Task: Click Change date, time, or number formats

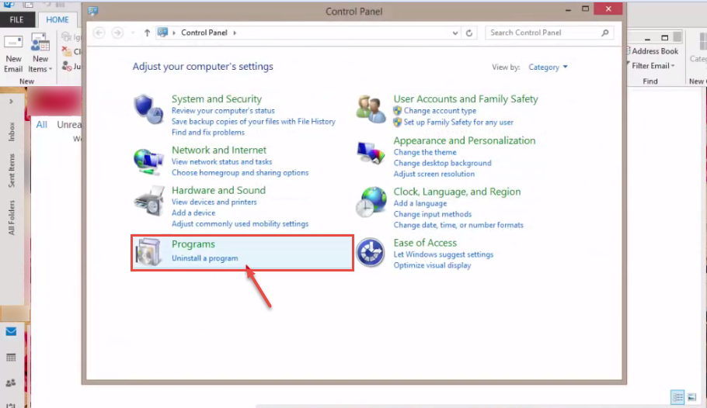Action: pos(458,225)
